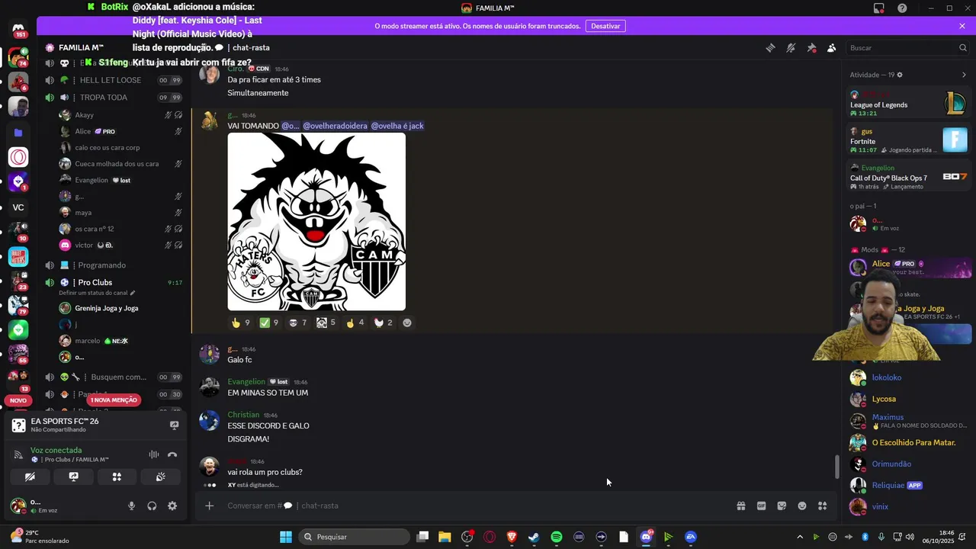This screenshot has width=976, height=549.
Task: Open Direct Messages Discord home icon
Action: [x=18, y=30]
